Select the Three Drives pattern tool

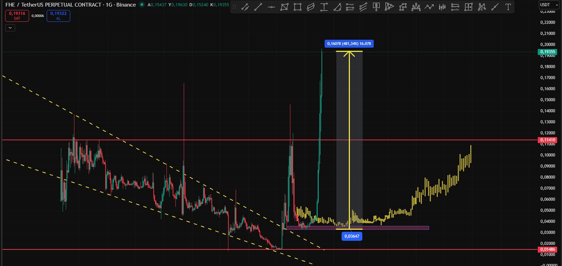click(x=482, y=7)
